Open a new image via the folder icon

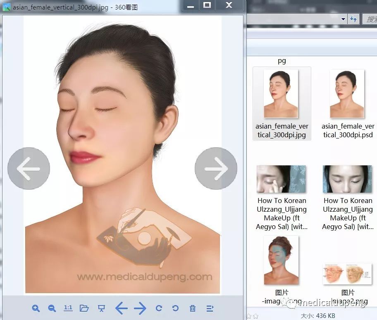coord(84,308)
